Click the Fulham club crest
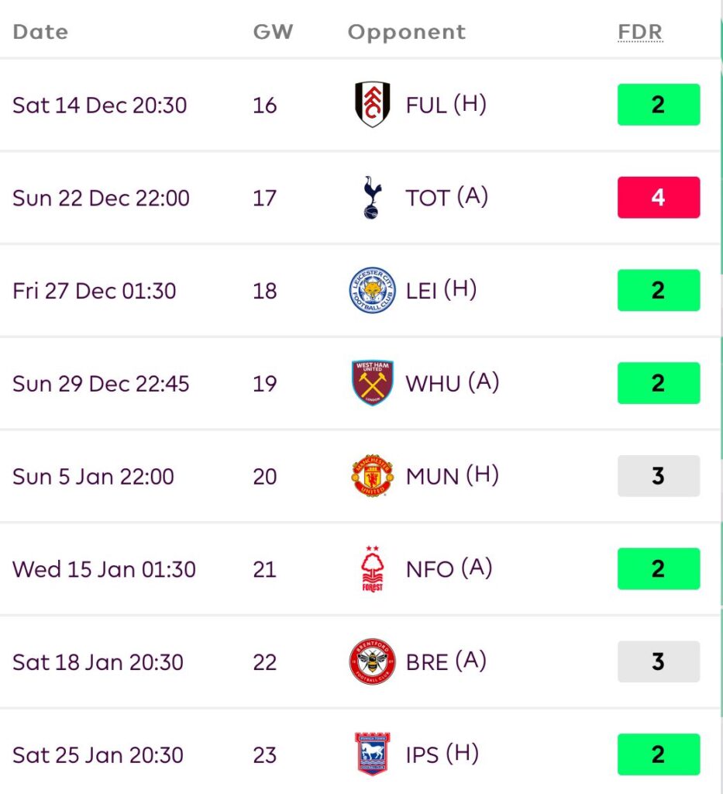Screen dimensions: 723x794 pyautogui.click(x=372, y=105)
